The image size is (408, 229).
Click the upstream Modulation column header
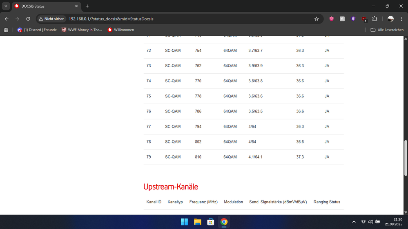(233, 202)
